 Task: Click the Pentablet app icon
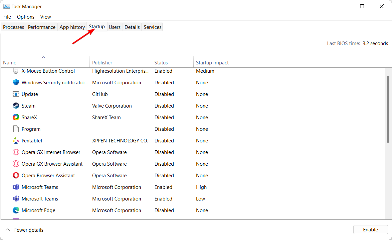coord(16,141)
